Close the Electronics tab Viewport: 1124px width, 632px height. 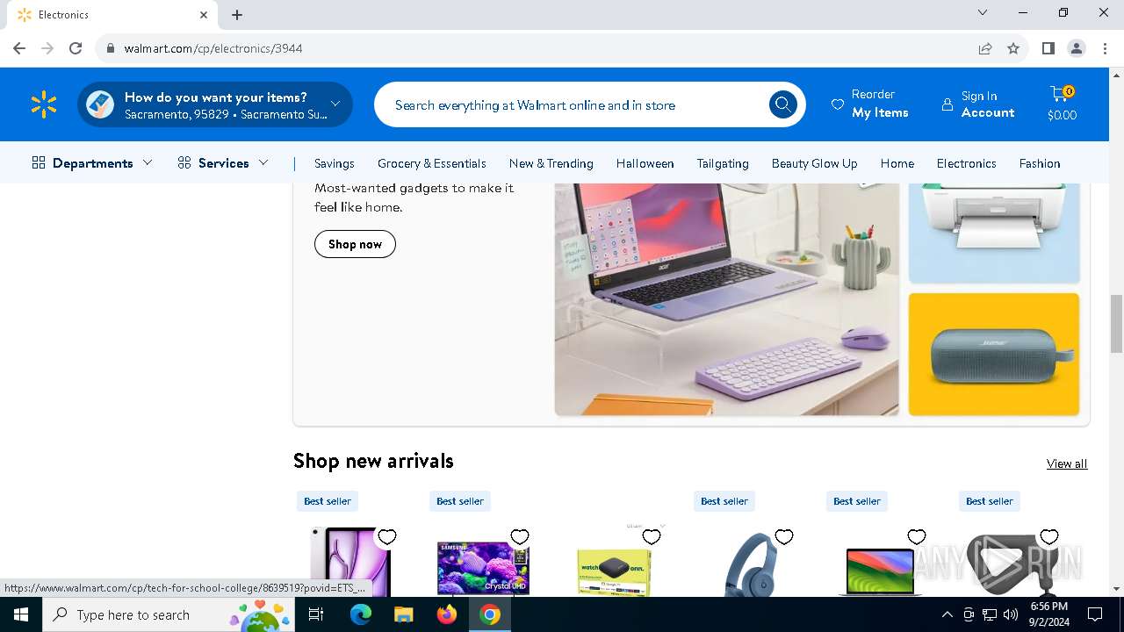[204, 15]
